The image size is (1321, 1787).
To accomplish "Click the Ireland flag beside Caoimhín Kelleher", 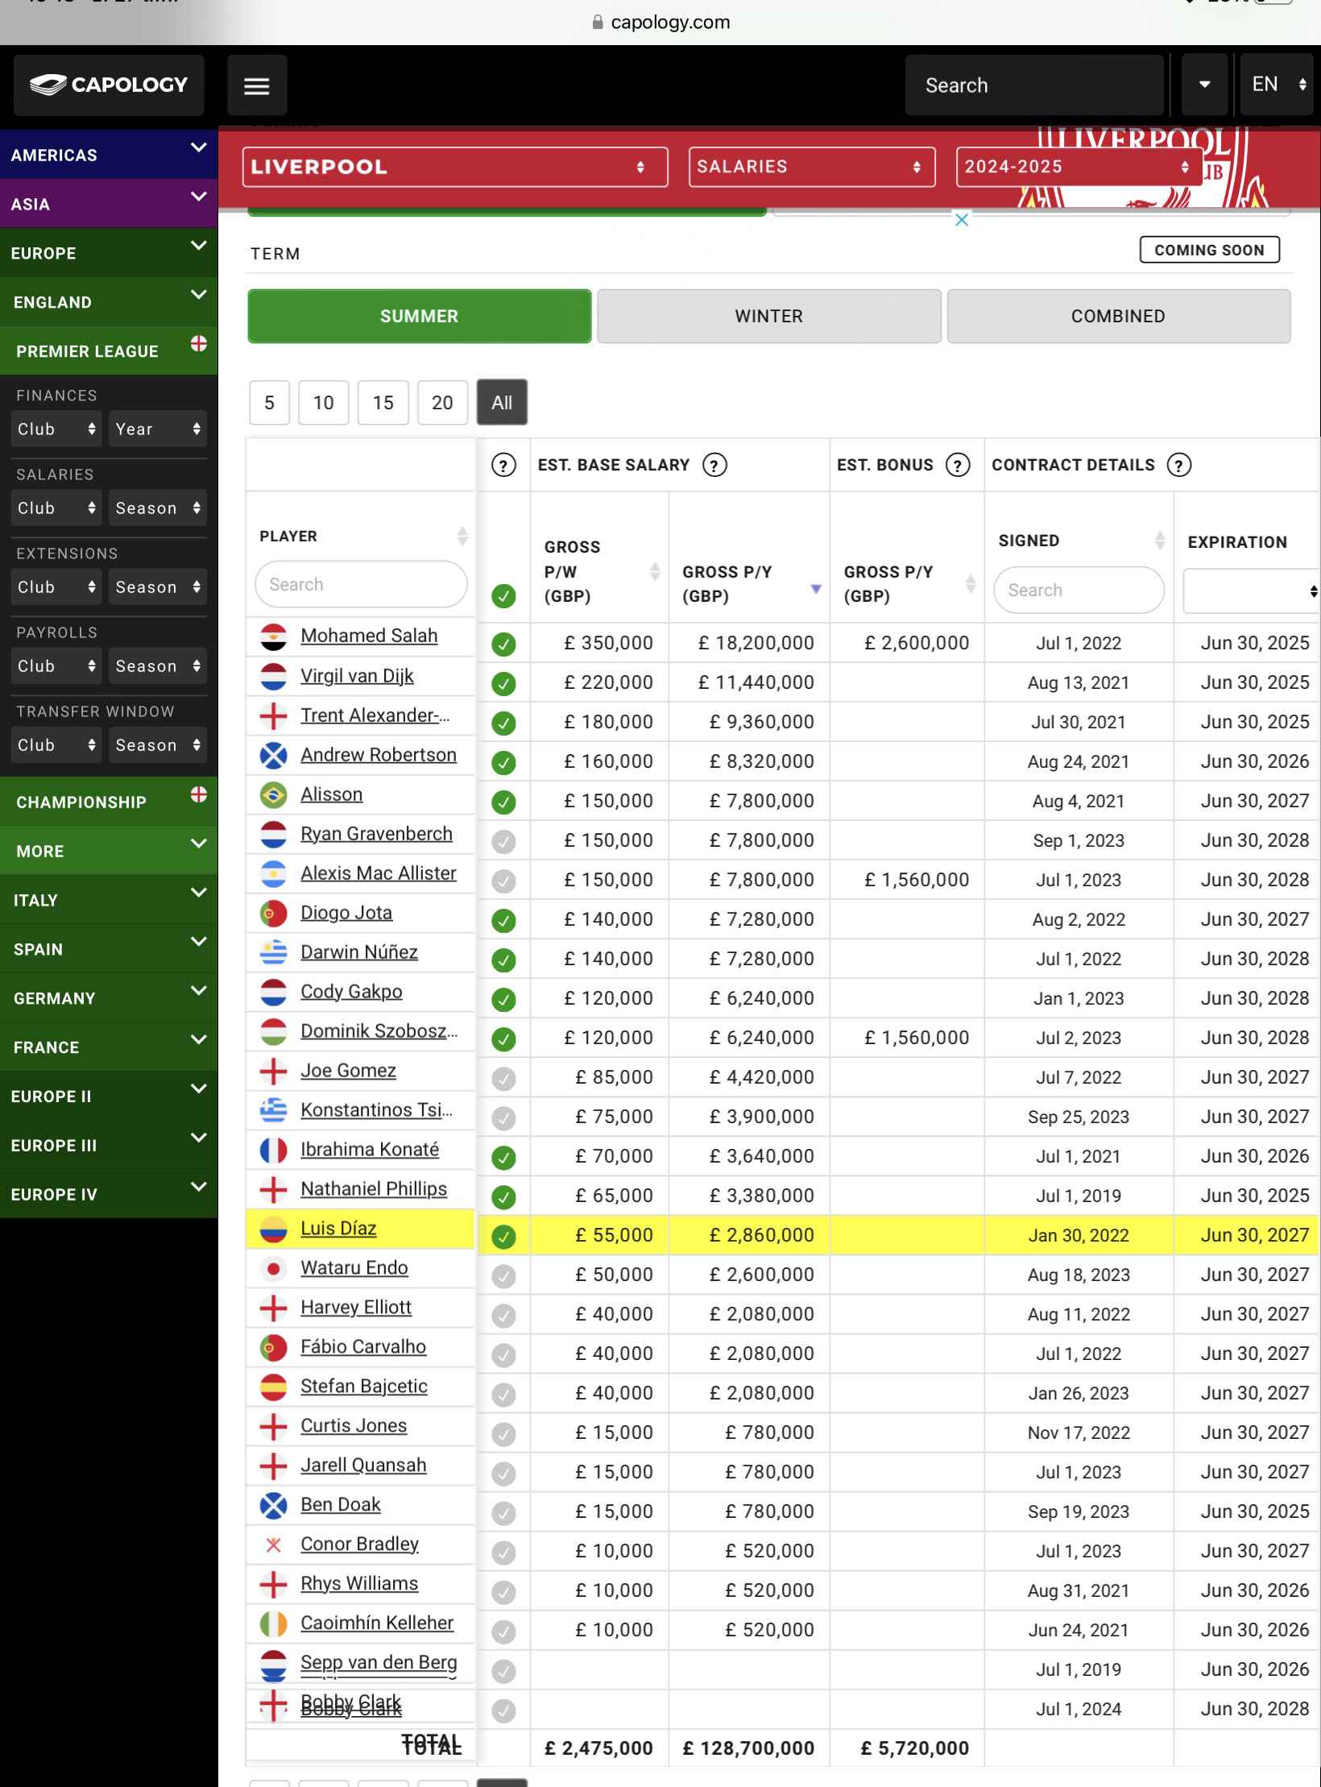I will [x=274, y=1623].
